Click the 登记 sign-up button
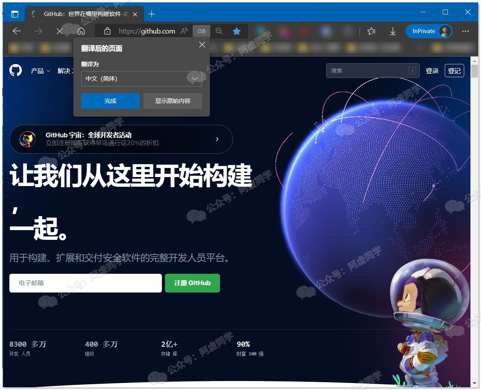Screen dimensions: 481x390 454,71
